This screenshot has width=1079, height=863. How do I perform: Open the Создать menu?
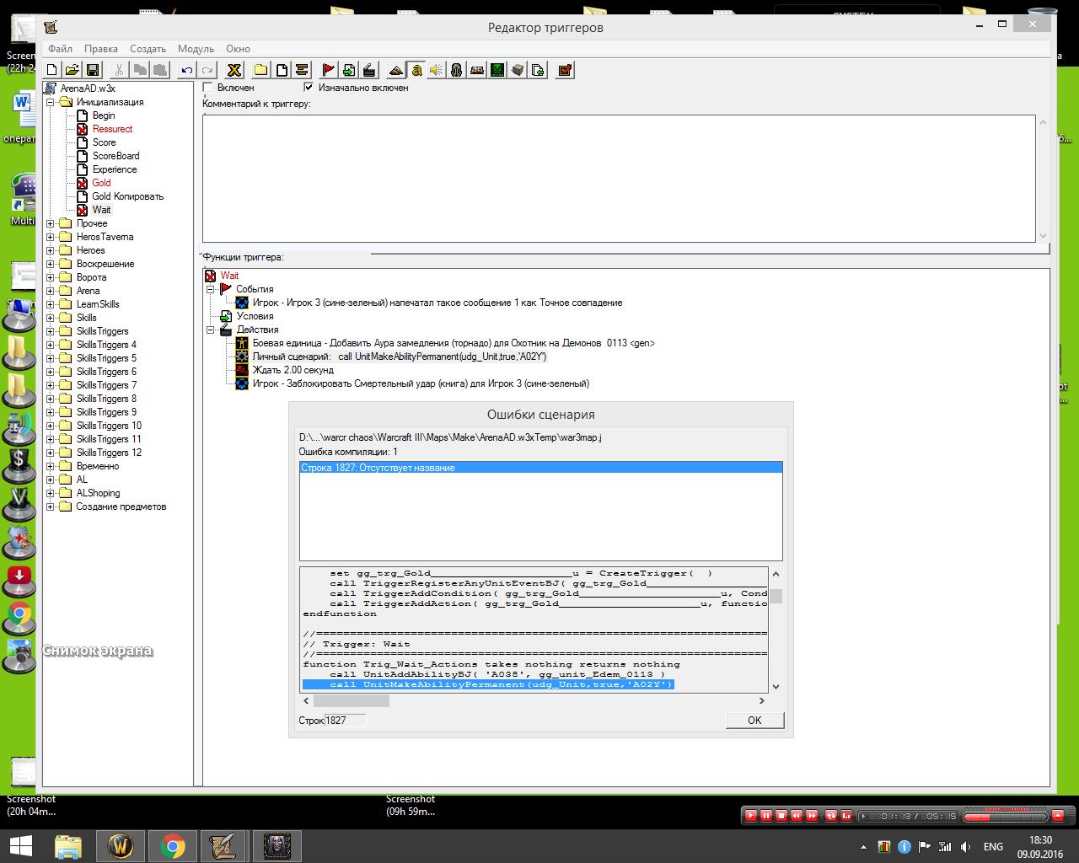pyautogui.click(x=148, y=49)
